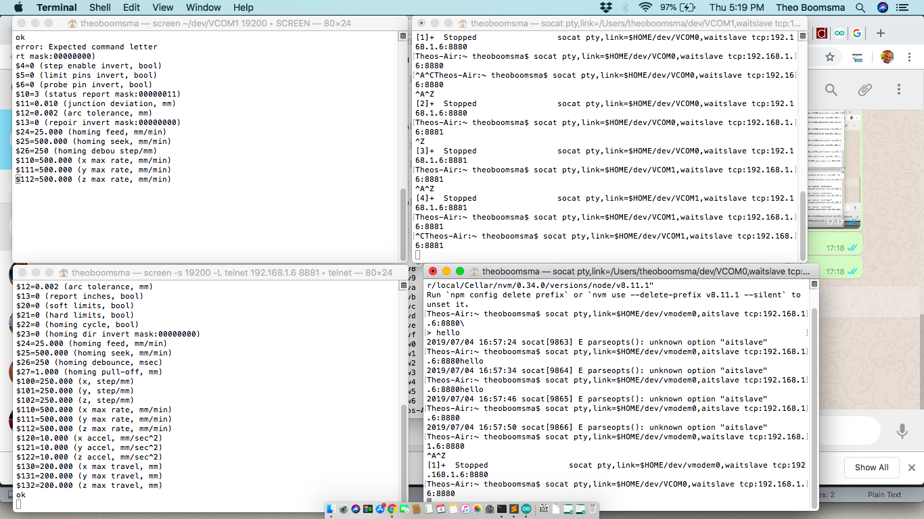Open the Shell menu in Terminal

[x=99, y=7]
